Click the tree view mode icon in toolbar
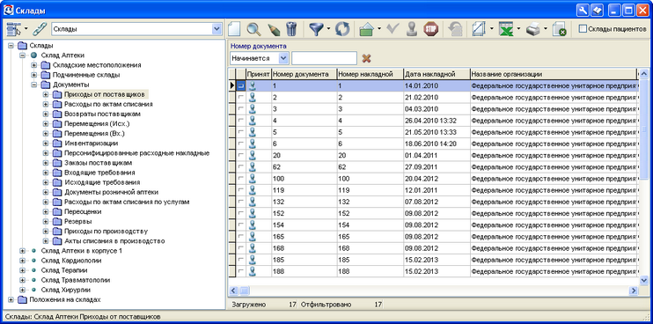 click(14, 29)
